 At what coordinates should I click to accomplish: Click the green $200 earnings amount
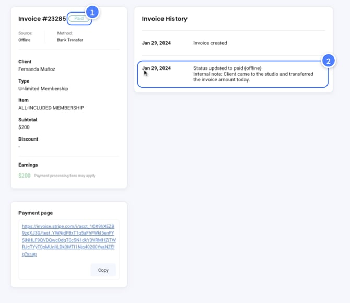(x=25, y=176)
